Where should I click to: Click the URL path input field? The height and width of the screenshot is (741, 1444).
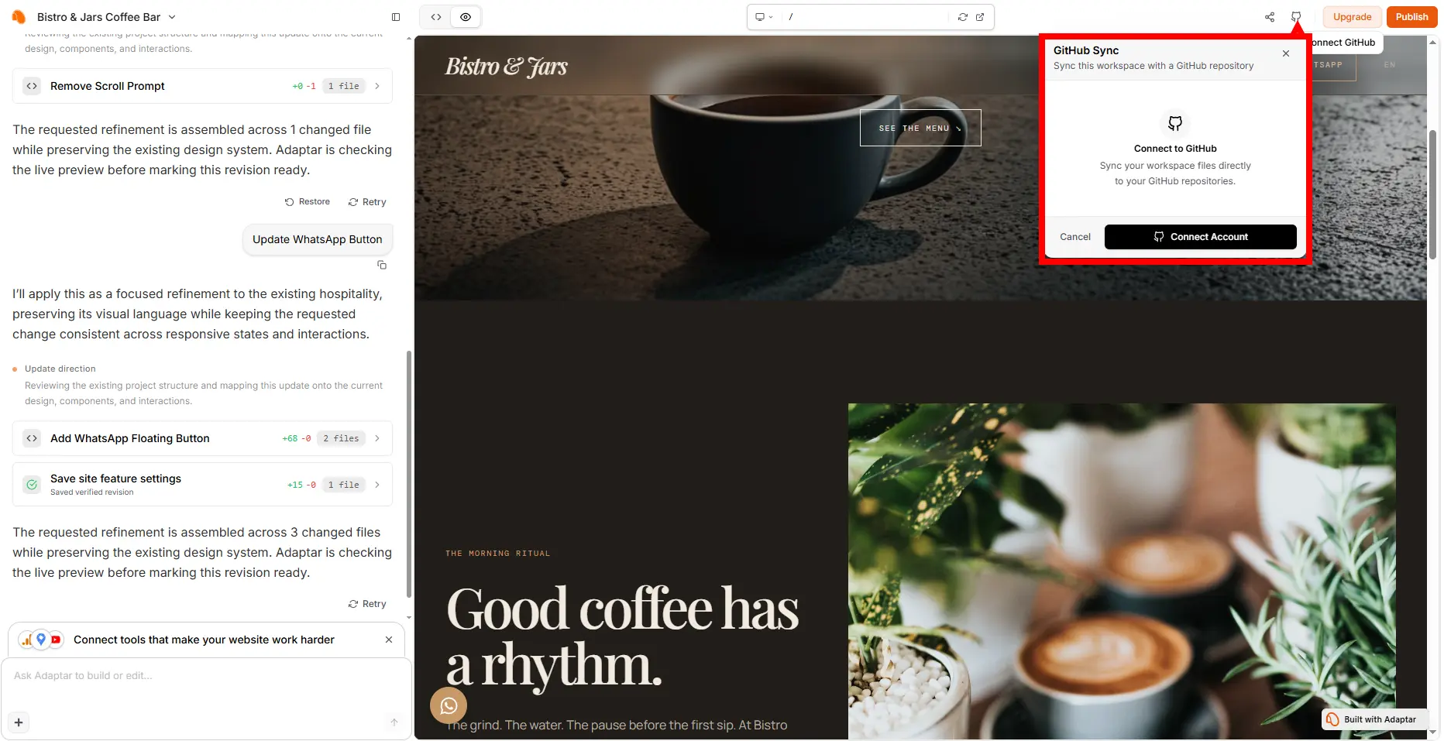tap(865, 17)
